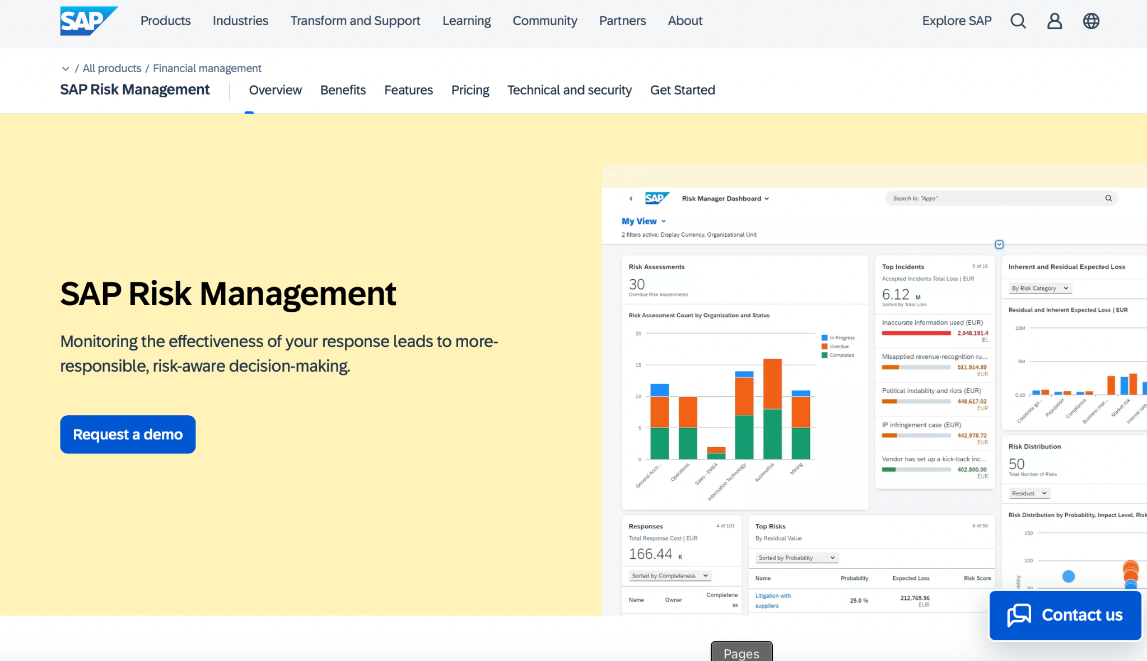This screenshot has width=1147, height=661.
Task: Open the globe country selector
Action: coord(1091,21)
